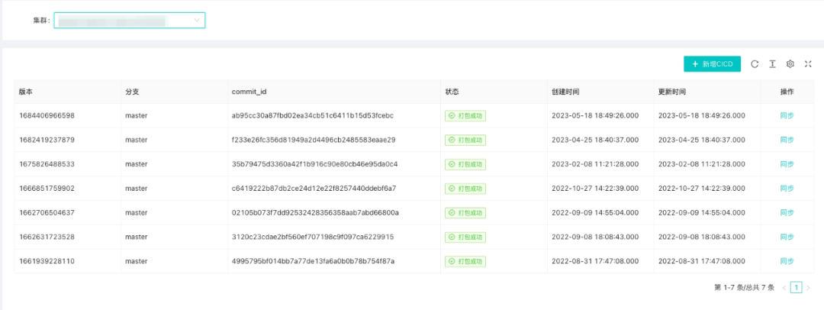Click 打包成功 status tag in 1662631723528 row

tap(465, 237)
